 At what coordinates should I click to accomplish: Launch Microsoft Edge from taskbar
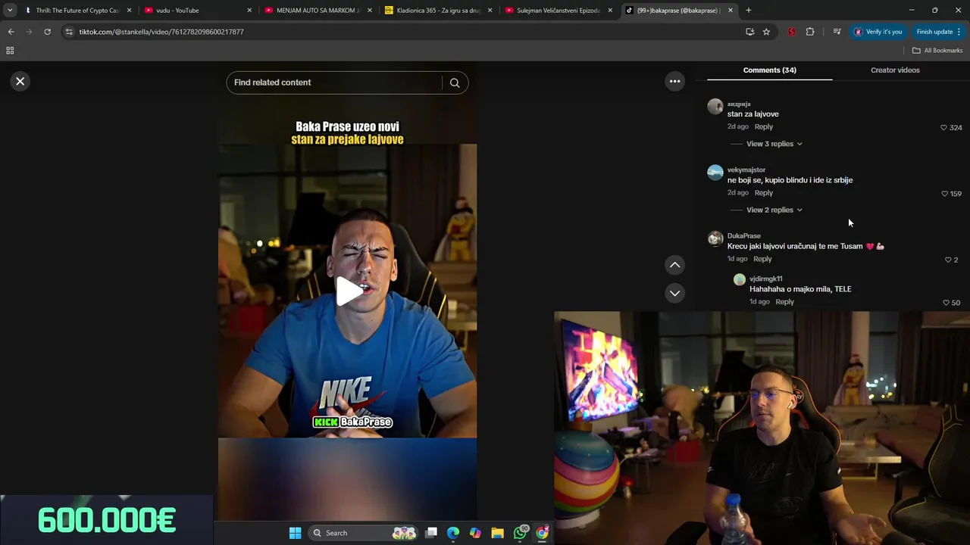(x=453, y=533)
